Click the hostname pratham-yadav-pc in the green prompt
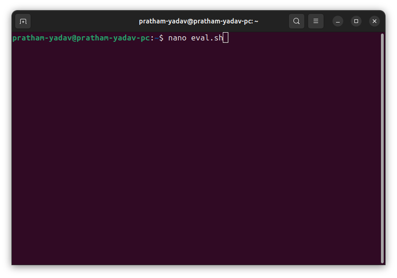 pos(113,38)
